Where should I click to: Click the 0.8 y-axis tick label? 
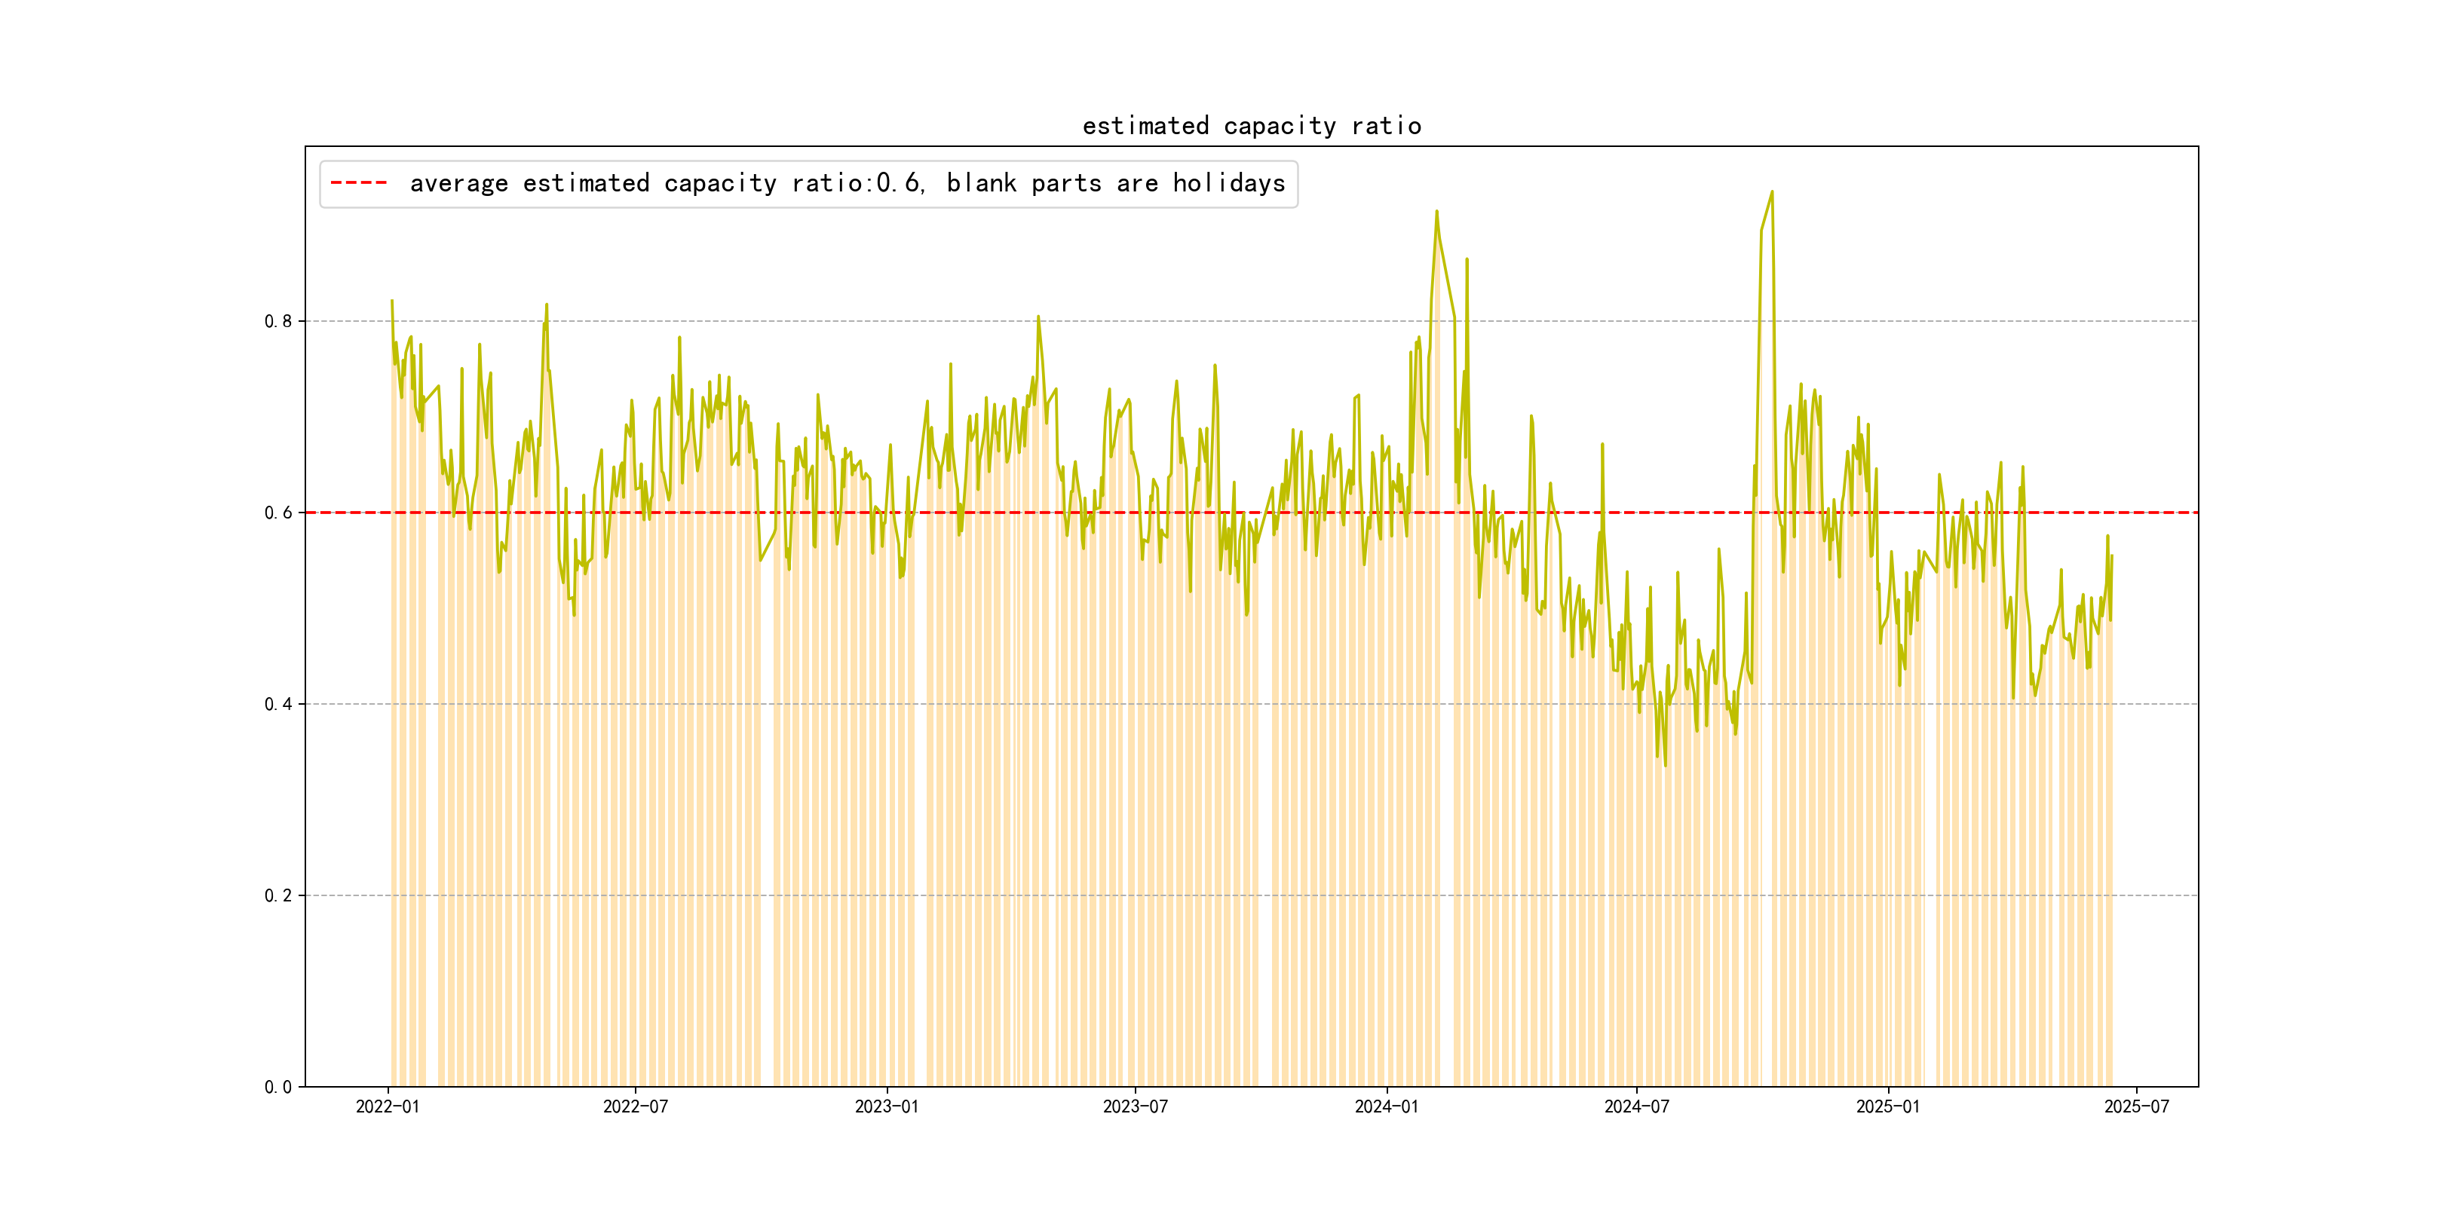click(x=278, y=321)
